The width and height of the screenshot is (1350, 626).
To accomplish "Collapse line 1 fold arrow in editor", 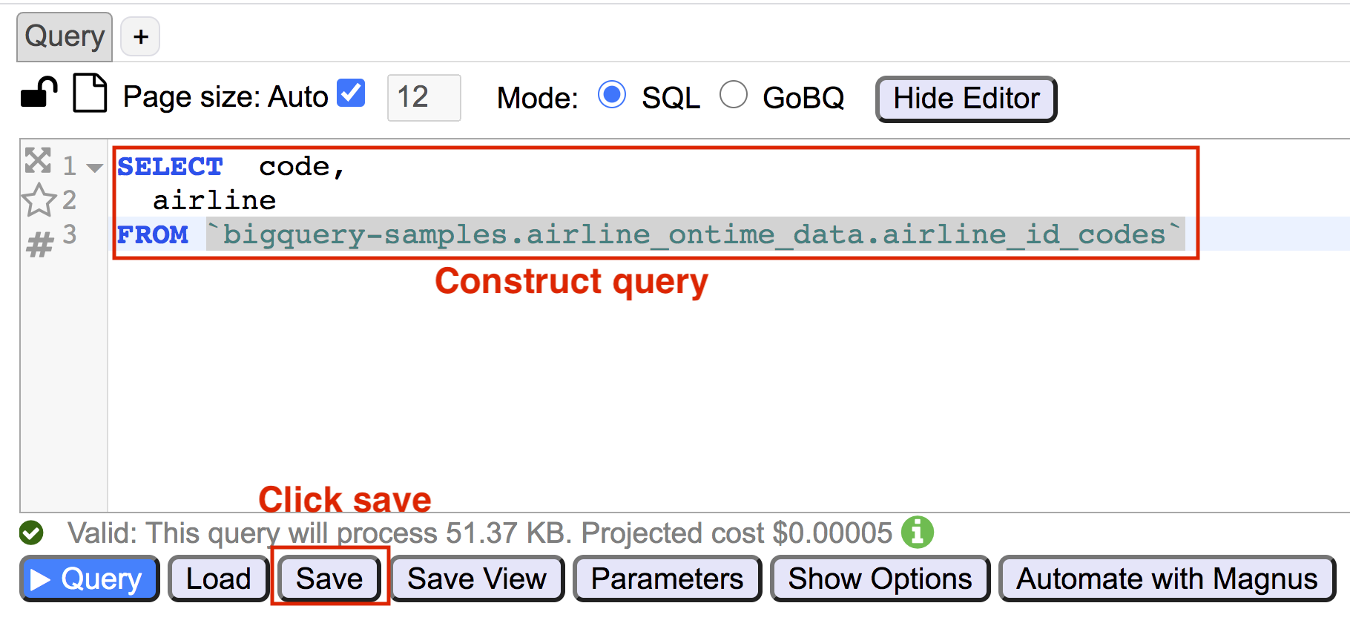I will click(x=94, y=168).
